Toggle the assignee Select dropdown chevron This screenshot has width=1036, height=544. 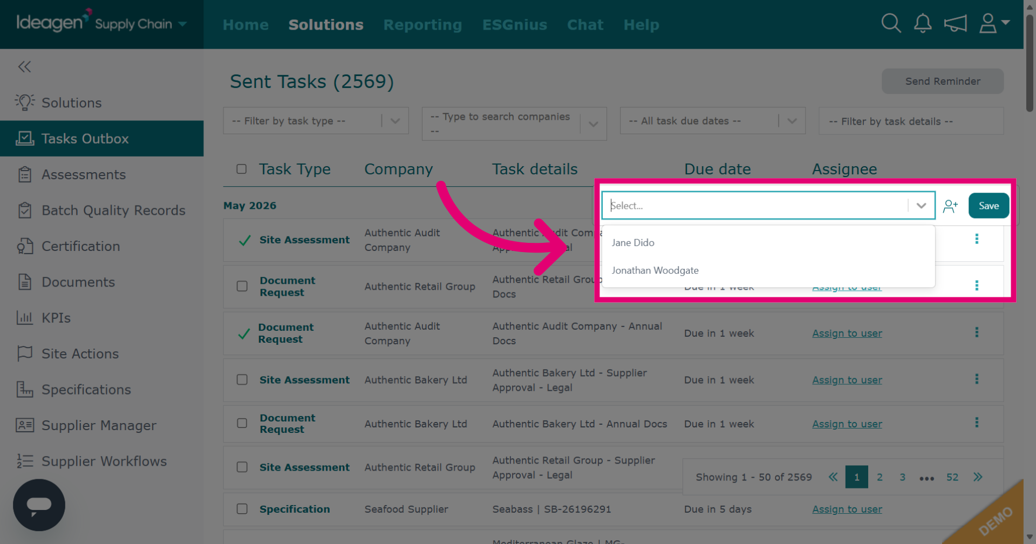921,206
